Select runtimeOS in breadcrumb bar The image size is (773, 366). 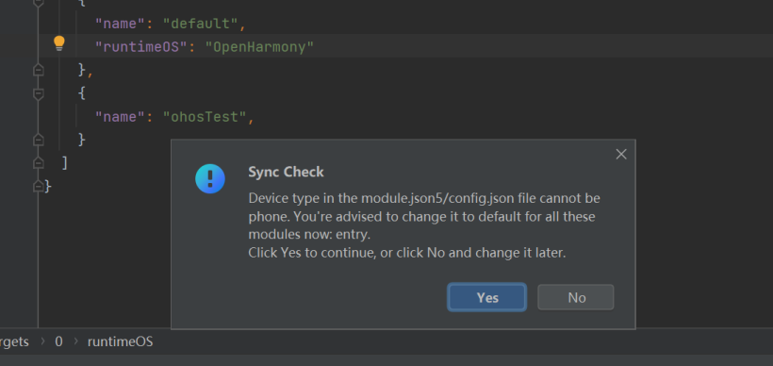pyautogui.click(x=121, y=341)
